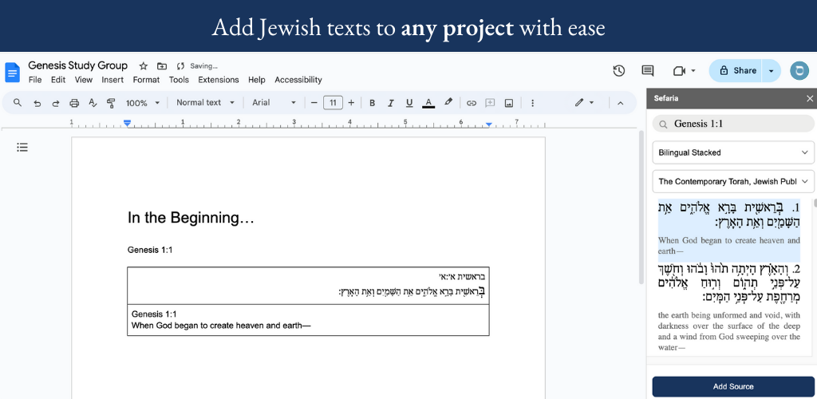
Task: Open more toolbar options (three dots)
Action: (x=532, y=103)
